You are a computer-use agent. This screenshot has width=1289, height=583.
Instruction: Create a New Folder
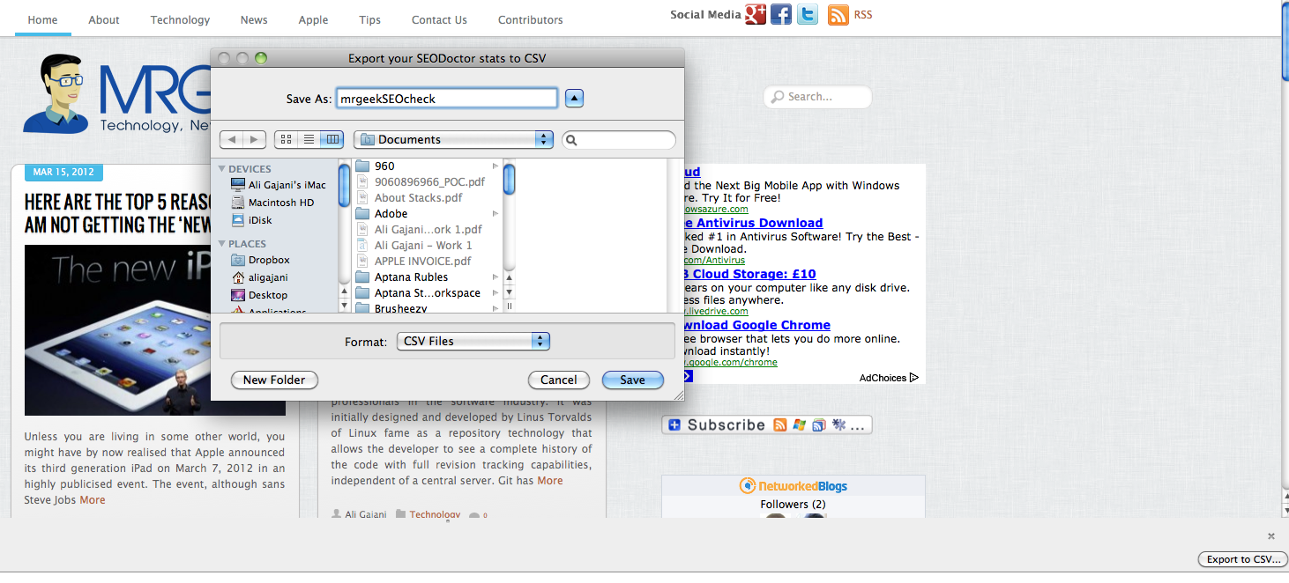click(274, 380)
